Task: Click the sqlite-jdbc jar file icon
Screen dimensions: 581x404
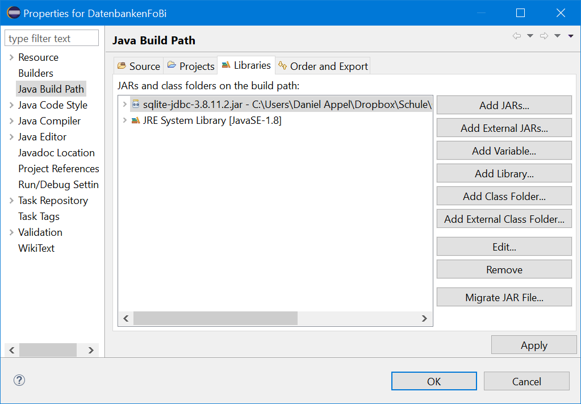Action: (136, 105)
